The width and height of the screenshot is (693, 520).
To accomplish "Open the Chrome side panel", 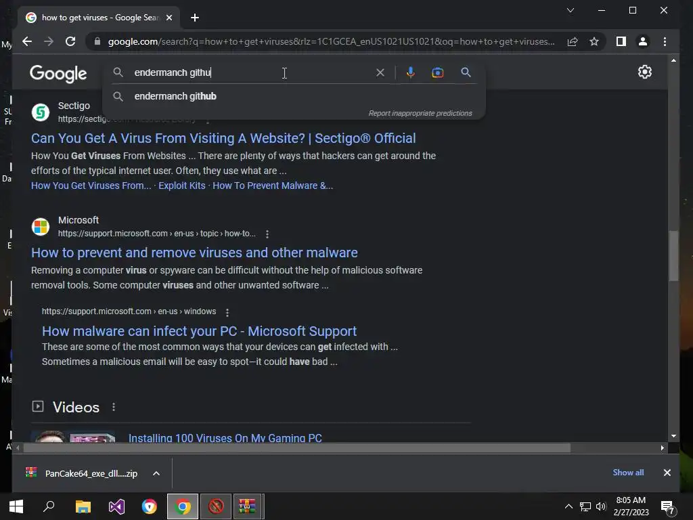I will pyautogui.click(x=621, y=41).
